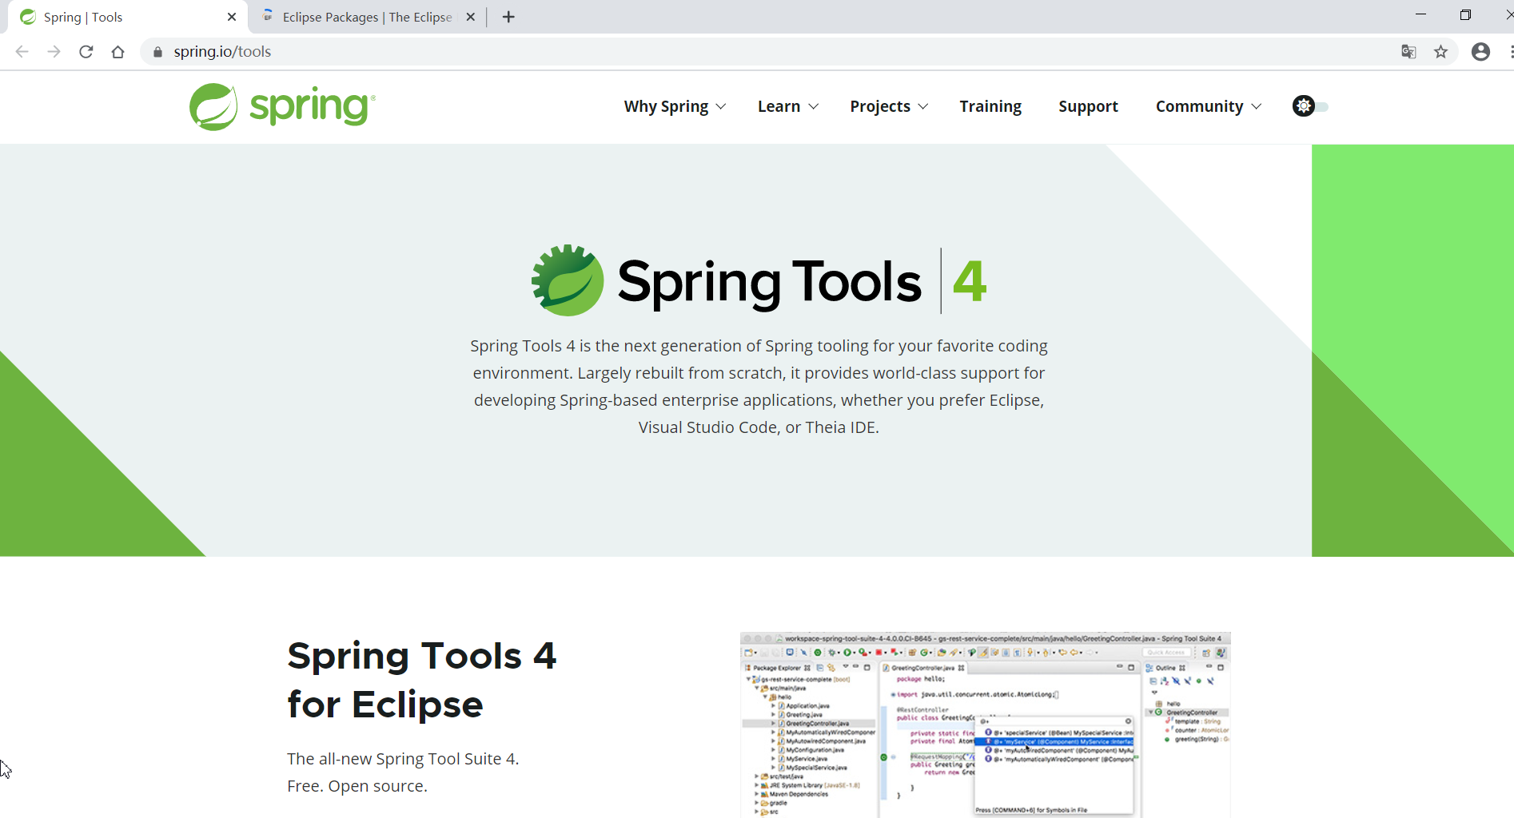Image resolution: width=1514 pixels, height=818 pixels.
Task: Go back with the browser back arrow
Action: click(22, 52)
